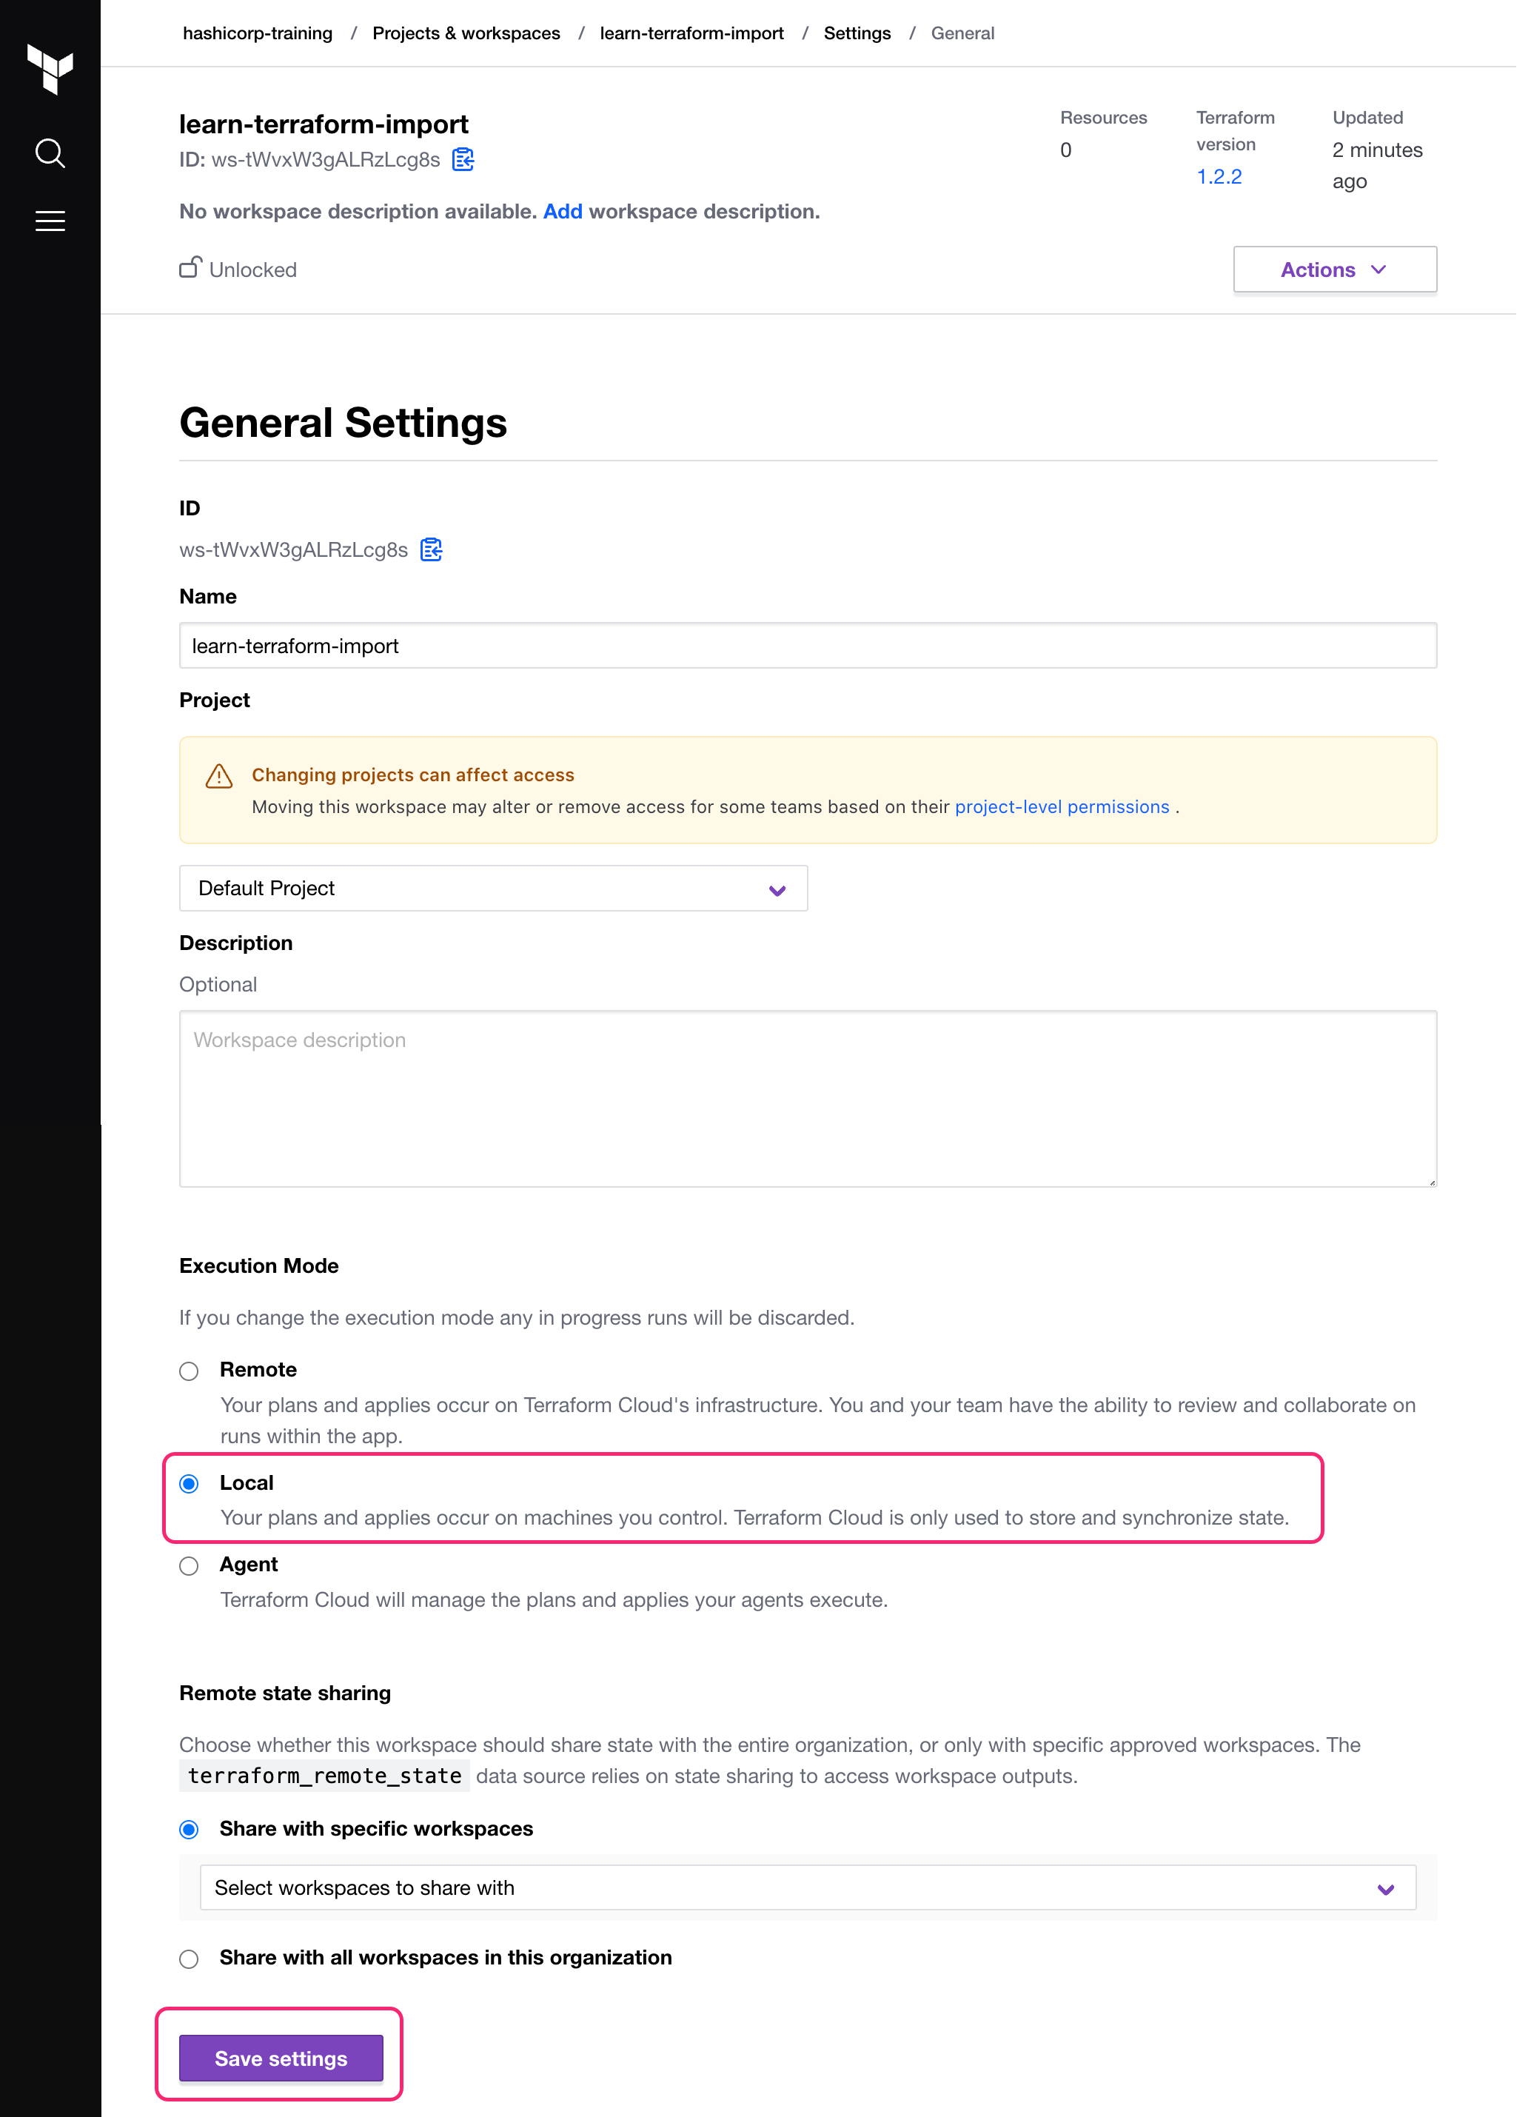The height and width of the screenshot is (2117, 1531).
Task: Open the search icon
Action: [50, 152]
